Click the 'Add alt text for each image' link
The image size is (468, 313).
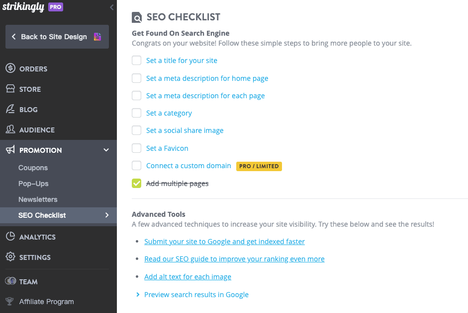point(187,277)
